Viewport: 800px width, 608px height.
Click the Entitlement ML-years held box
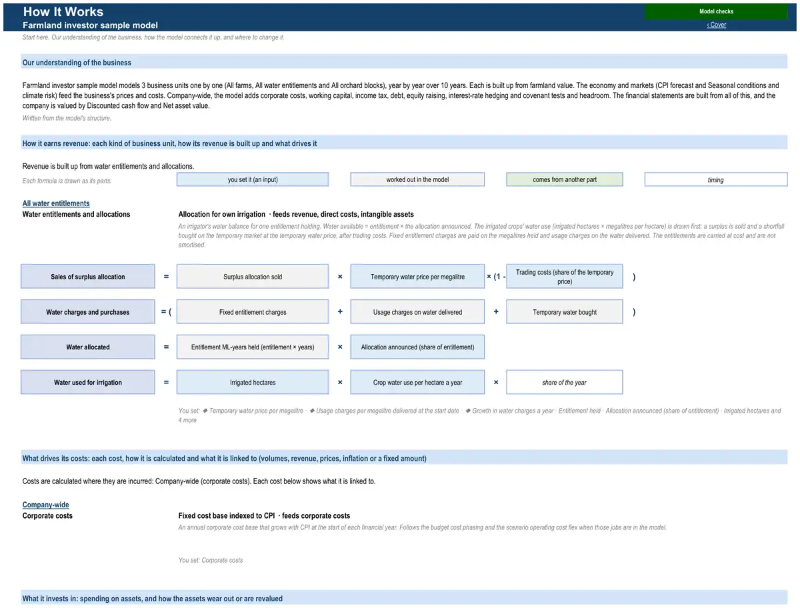(x=253, y=347)
